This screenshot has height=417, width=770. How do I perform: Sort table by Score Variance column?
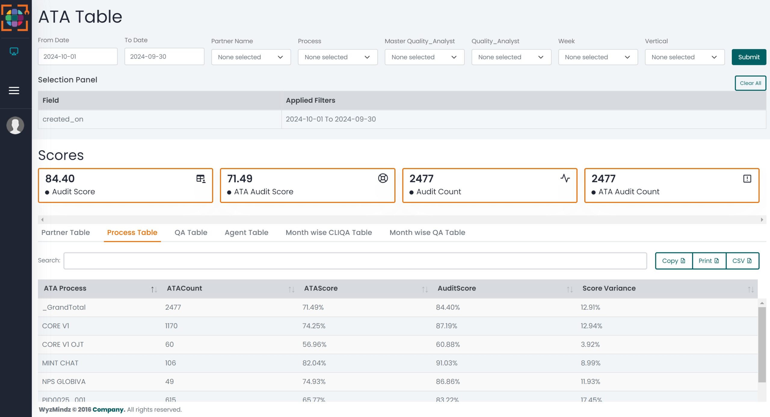point(751,289)
